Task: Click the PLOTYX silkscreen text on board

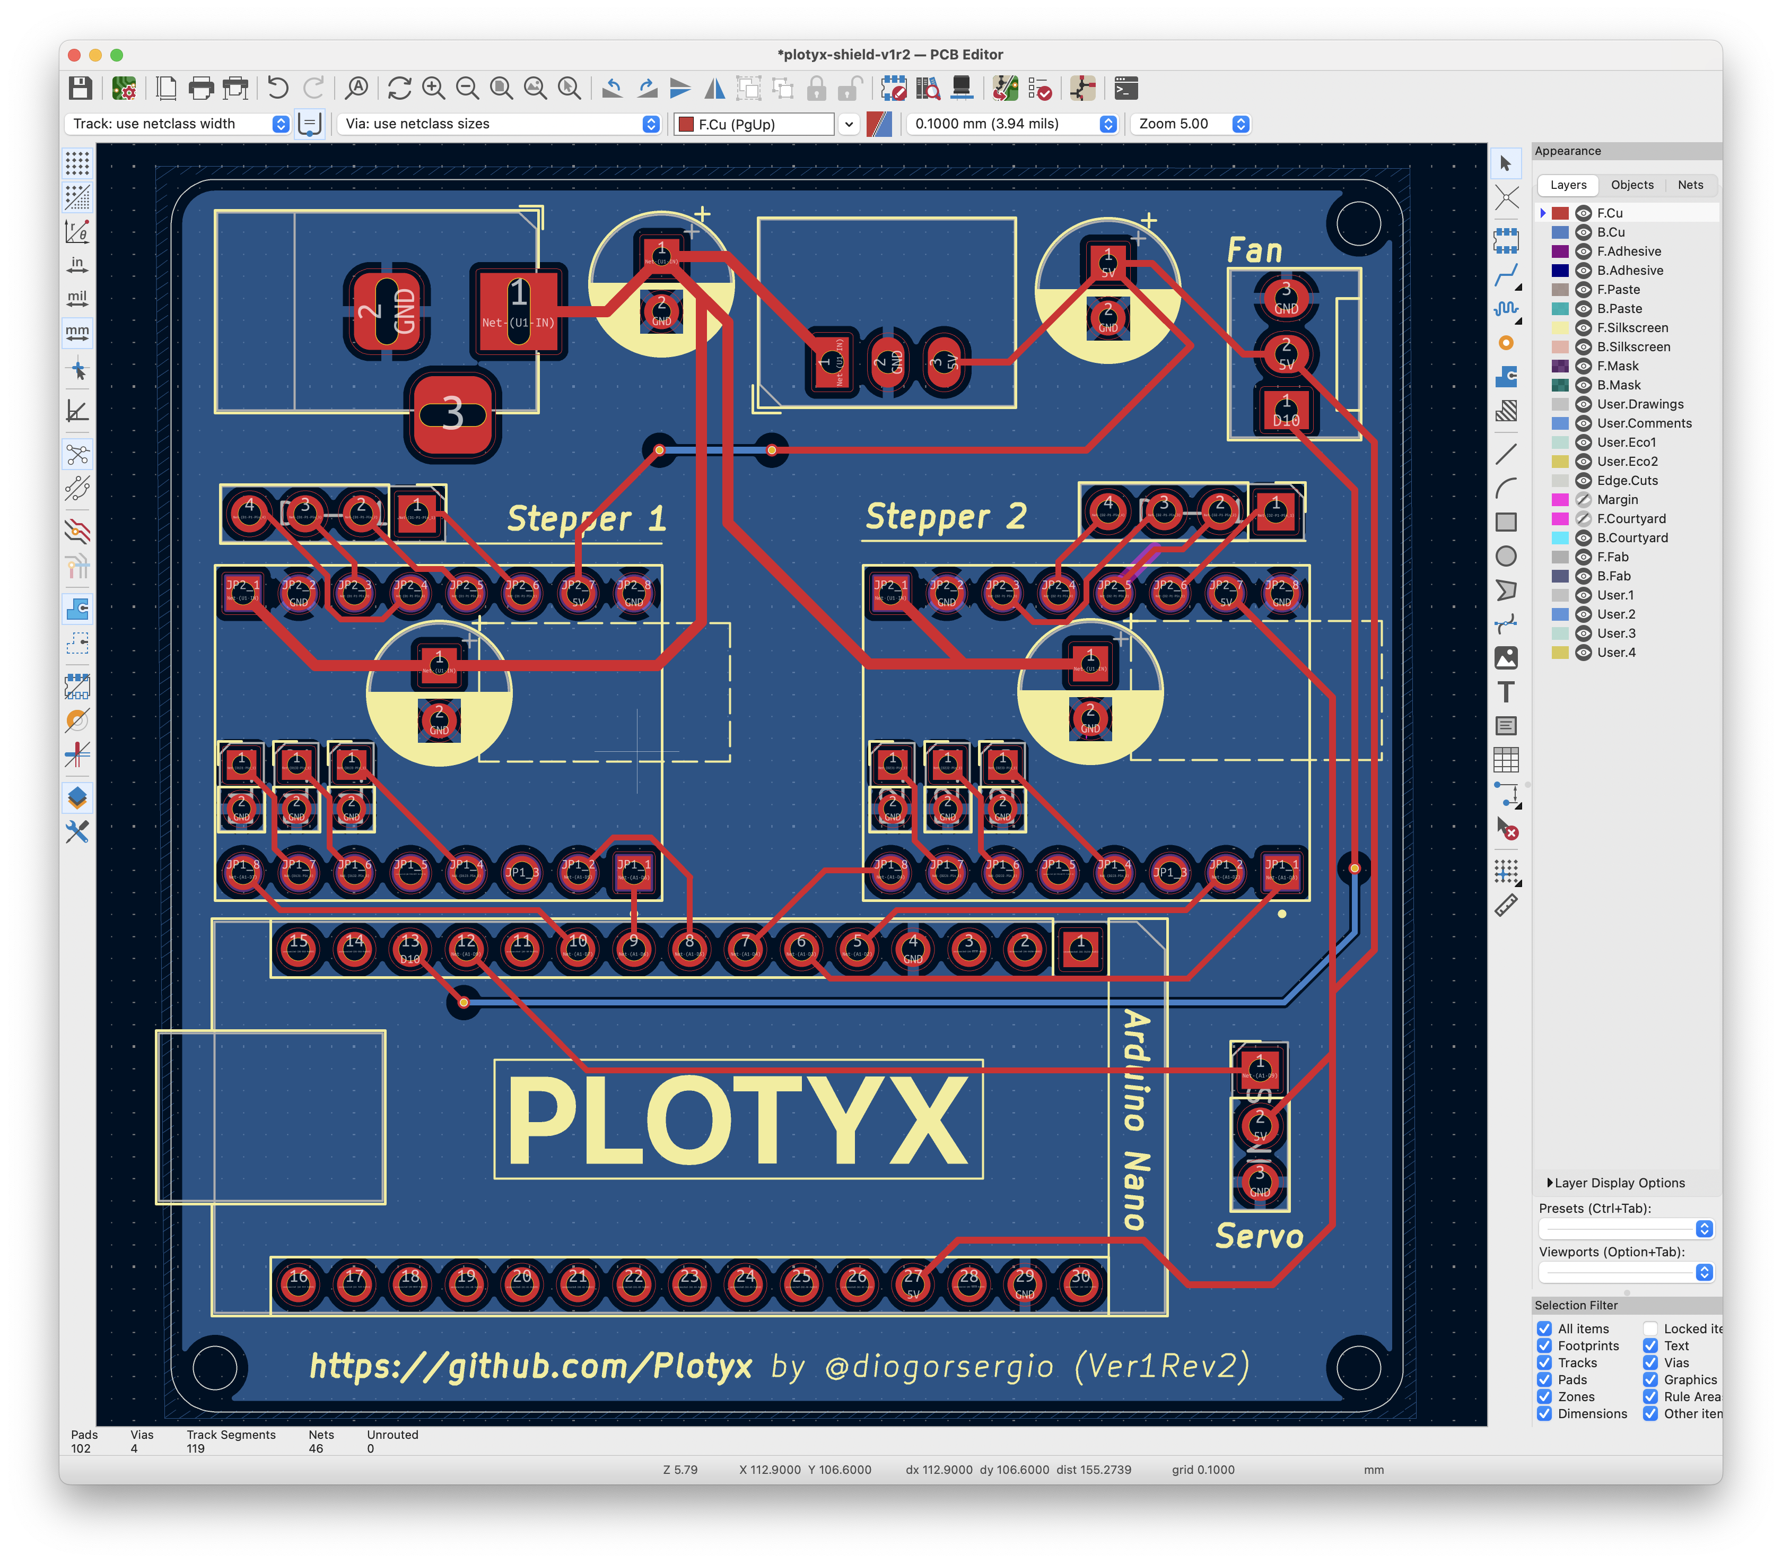Action: pos(738,1121)
